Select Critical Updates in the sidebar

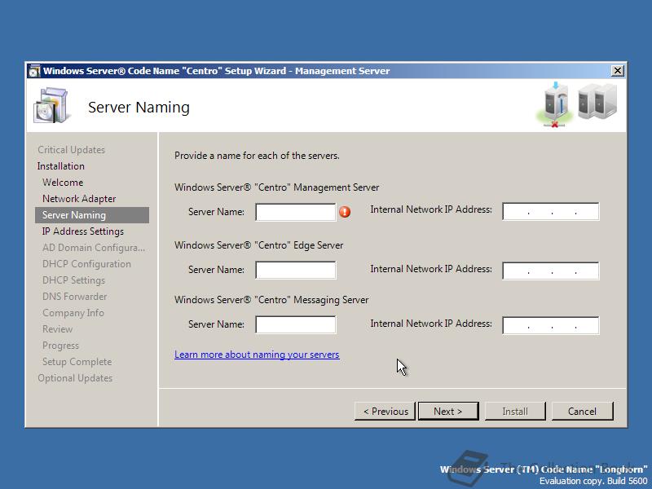(x=72, y=150)
